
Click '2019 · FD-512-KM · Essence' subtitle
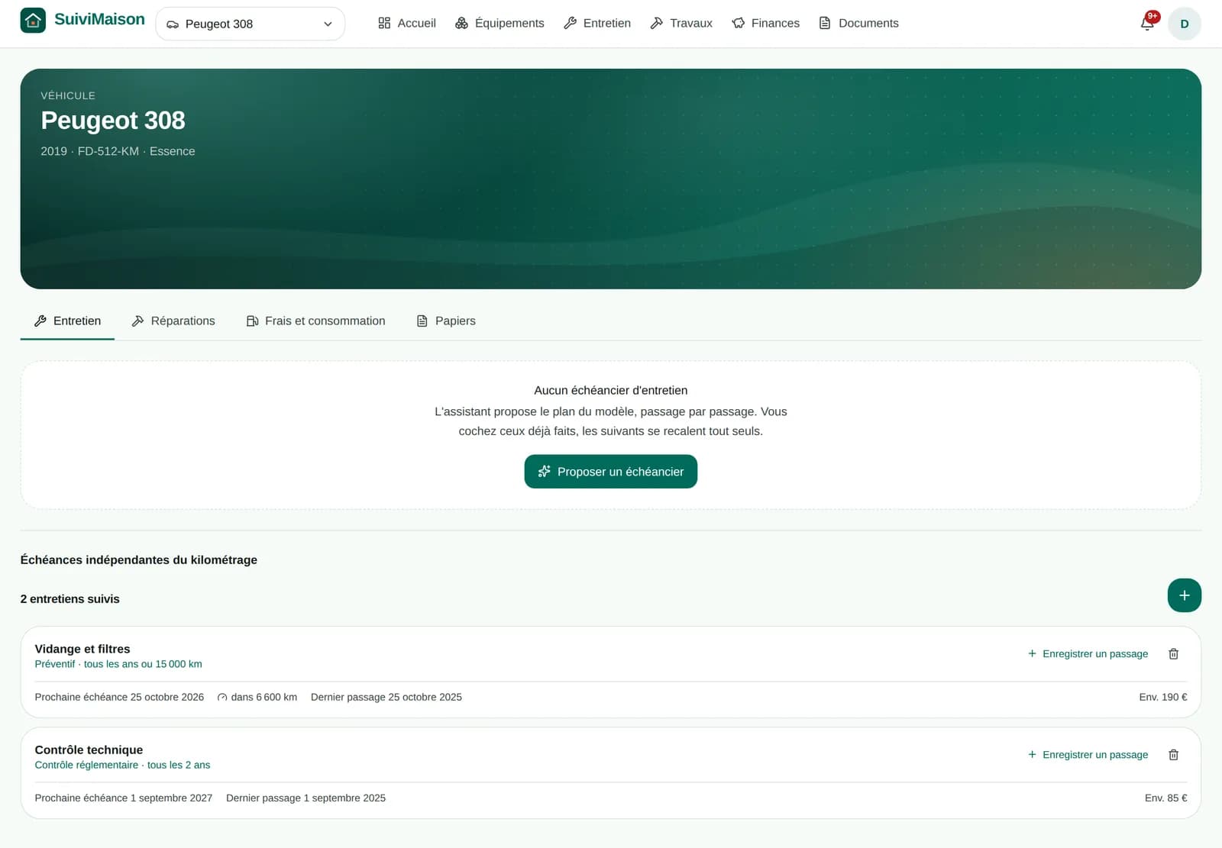118,151
